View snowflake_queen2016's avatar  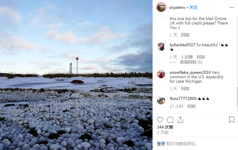point(161,74)
